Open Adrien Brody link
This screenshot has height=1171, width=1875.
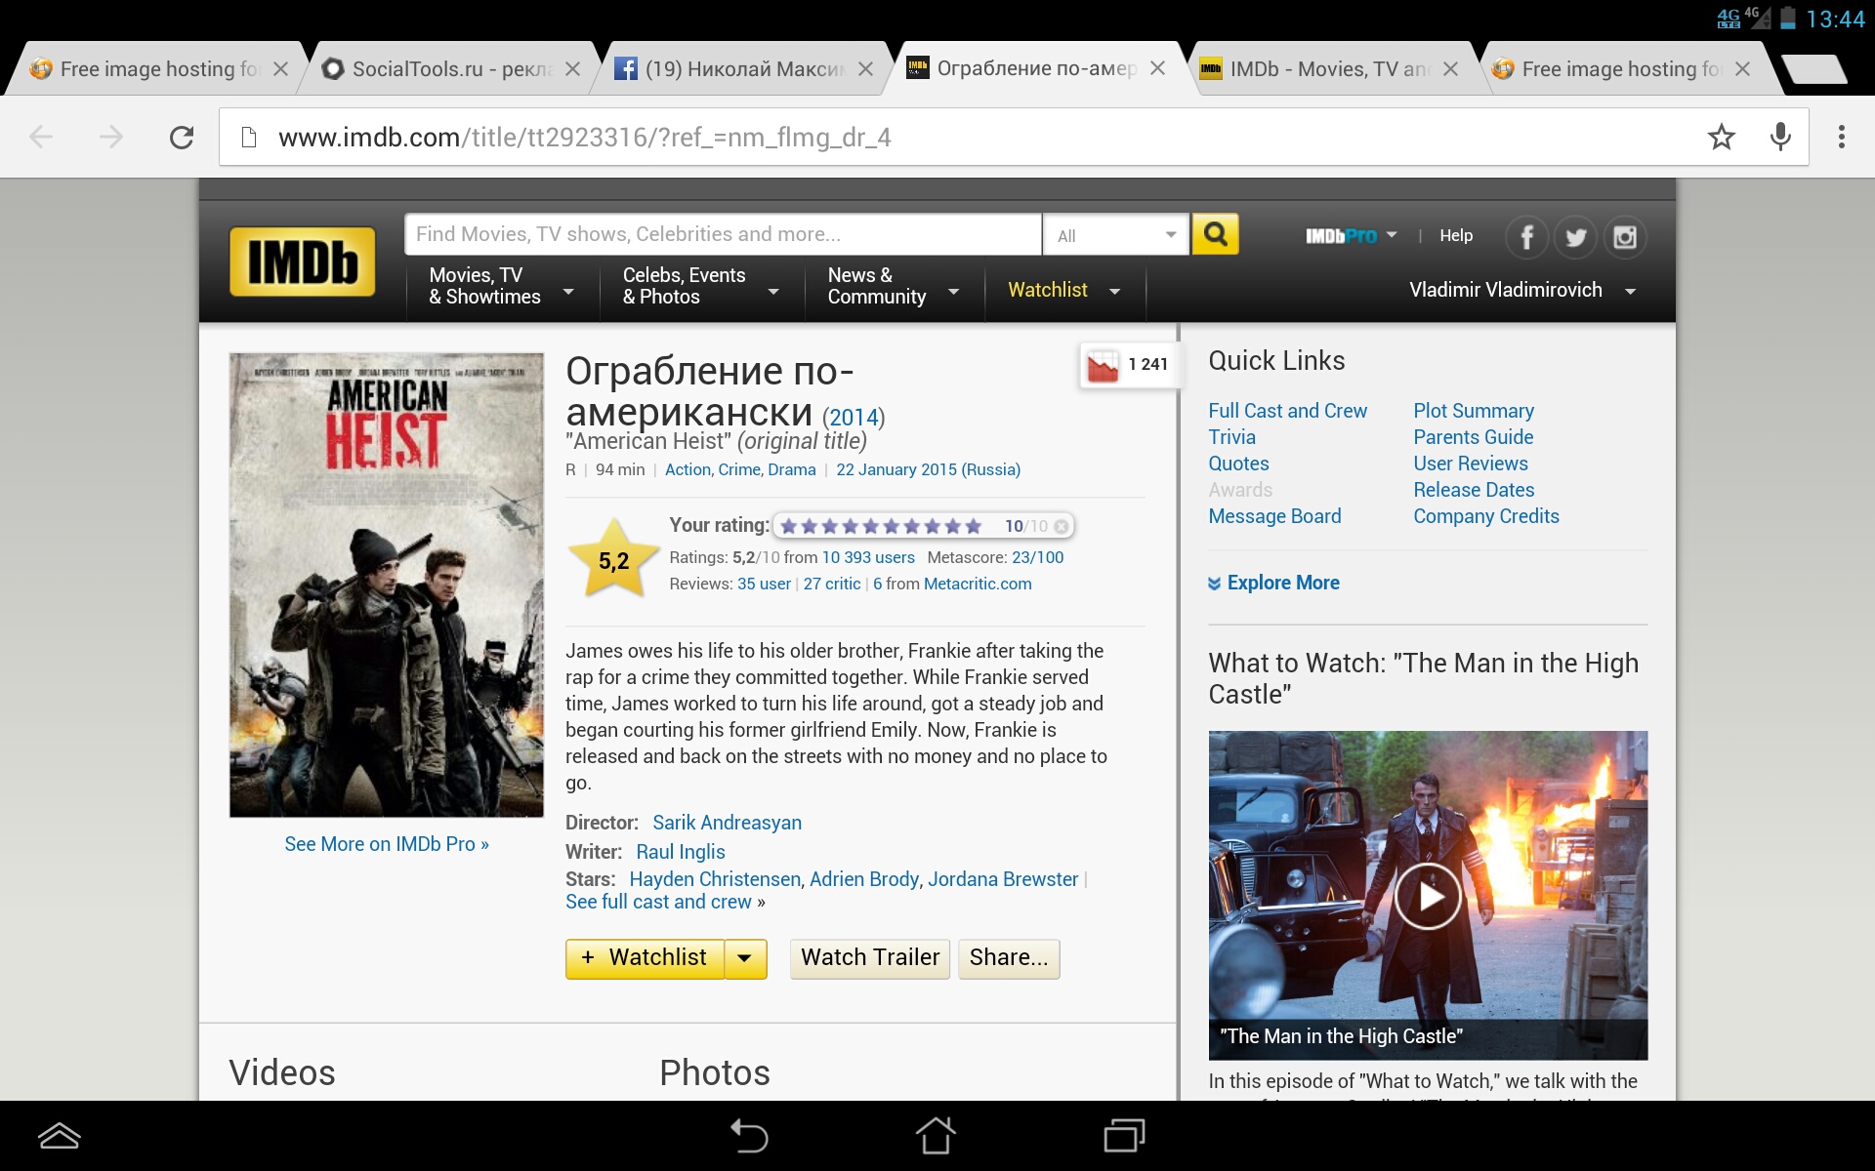click(x=864, y=879)
